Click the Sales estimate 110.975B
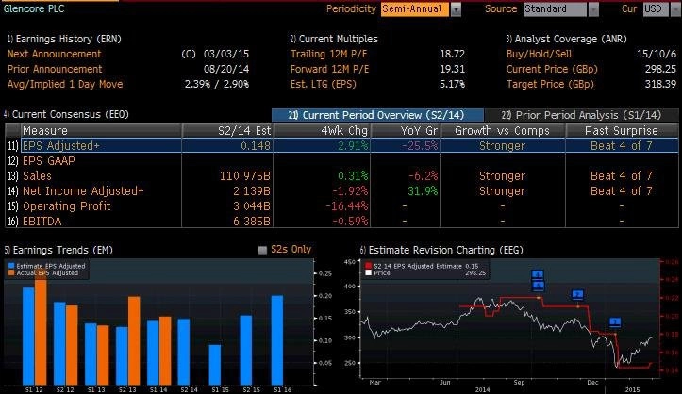Screen dimensions: 682x394 click(x=245, y=176)
